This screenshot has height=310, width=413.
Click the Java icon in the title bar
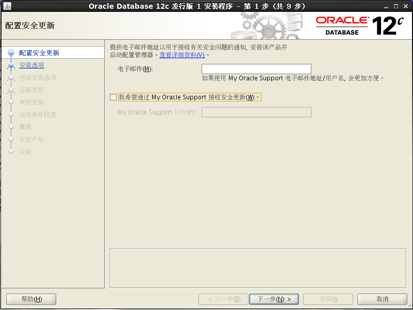pyautogui.click(x=7, y=6)
